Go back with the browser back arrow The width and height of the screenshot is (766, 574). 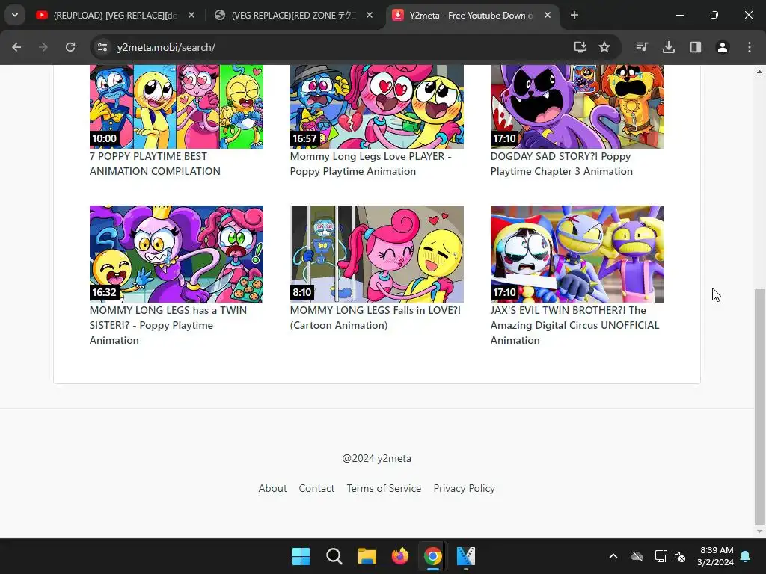[16, 47]
